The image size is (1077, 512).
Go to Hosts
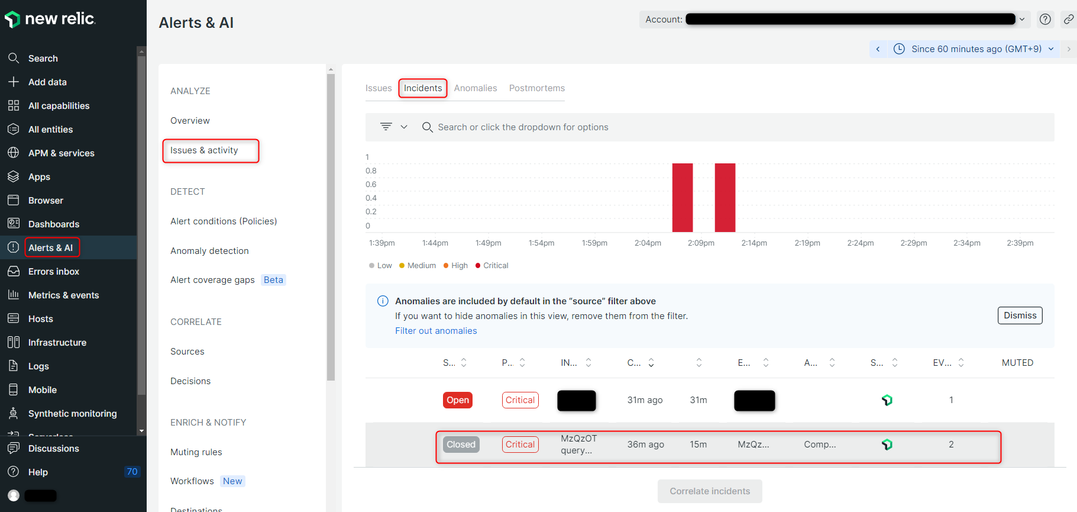coord(40,318)
